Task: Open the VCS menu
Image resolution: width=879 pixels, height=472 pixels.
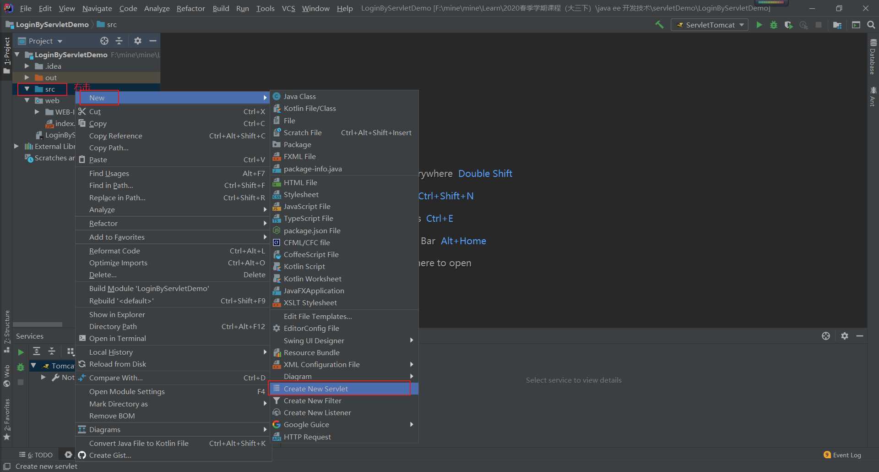Action: (x=288, y=8)
